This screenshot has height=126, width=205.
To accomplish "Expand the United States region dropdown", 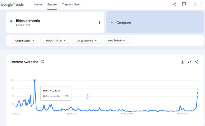I will (25, 41).
